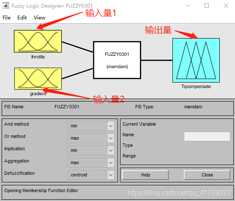The width and height of the screenshot is (235, 201).
Task: Click the Range label
Action: 129,156
